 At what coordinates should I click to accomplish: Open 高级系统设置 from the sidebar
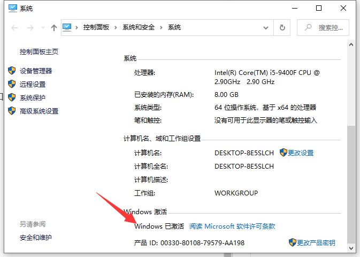39,111
